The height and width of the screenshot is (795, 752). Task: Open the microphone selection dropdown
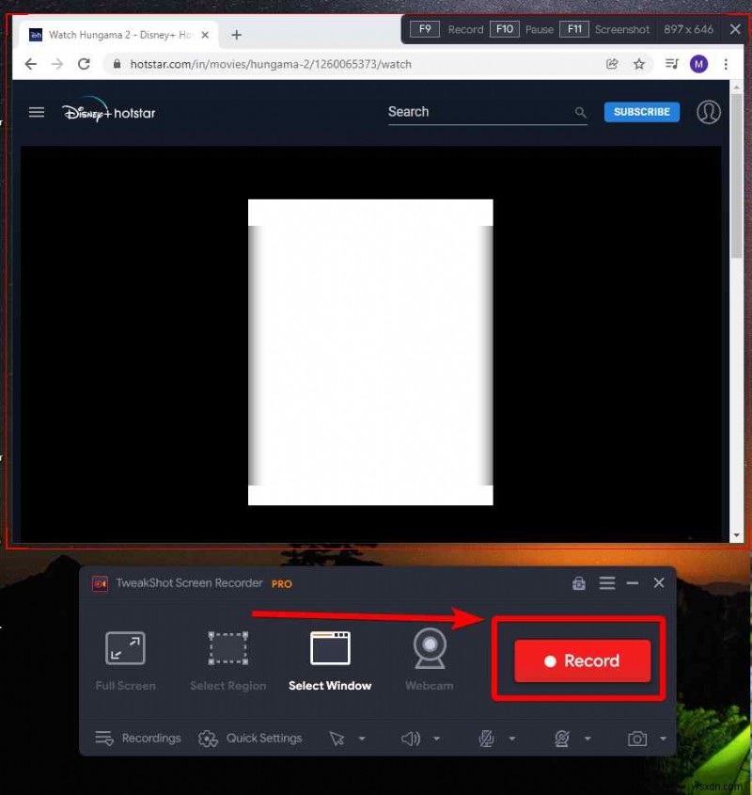click(513, 739)
